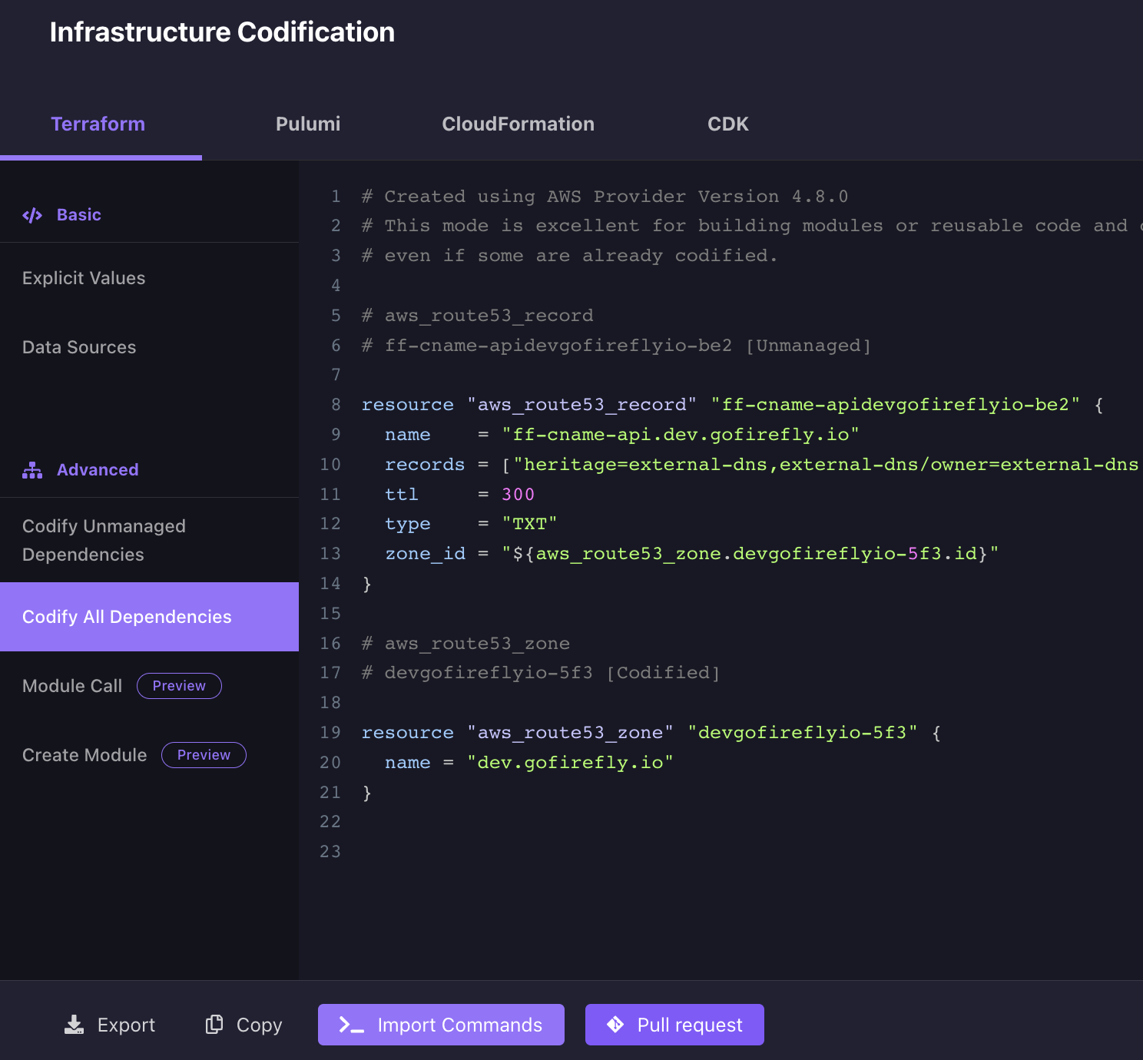
Task: Click the Pull request button
Action: click(x=674, y=1025)
